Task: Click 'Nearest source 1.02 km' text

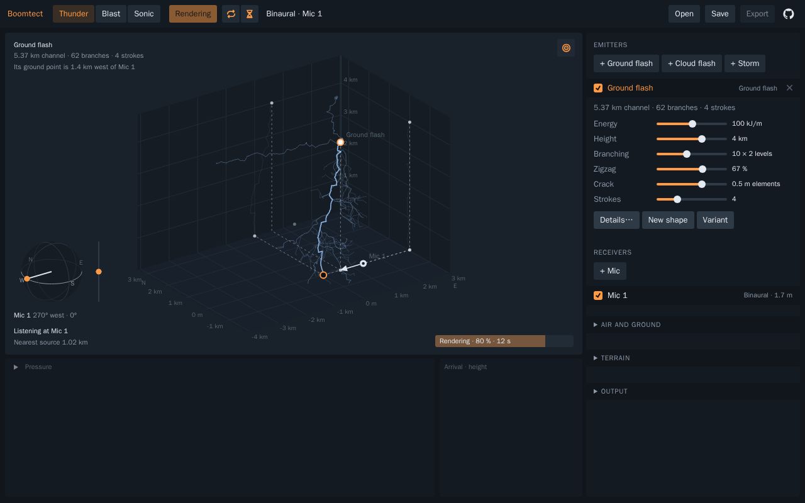Action: [x=51, y=343]
